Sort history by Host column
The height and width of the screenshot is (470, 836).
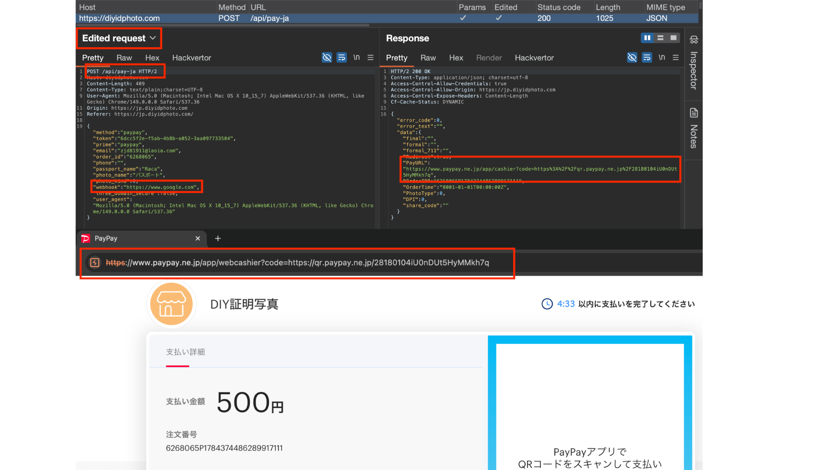(x=87, y=7)
